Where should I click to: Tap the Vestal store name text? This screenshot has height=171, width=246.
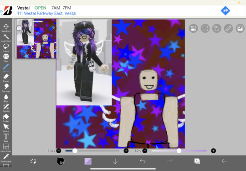(23, 8)
